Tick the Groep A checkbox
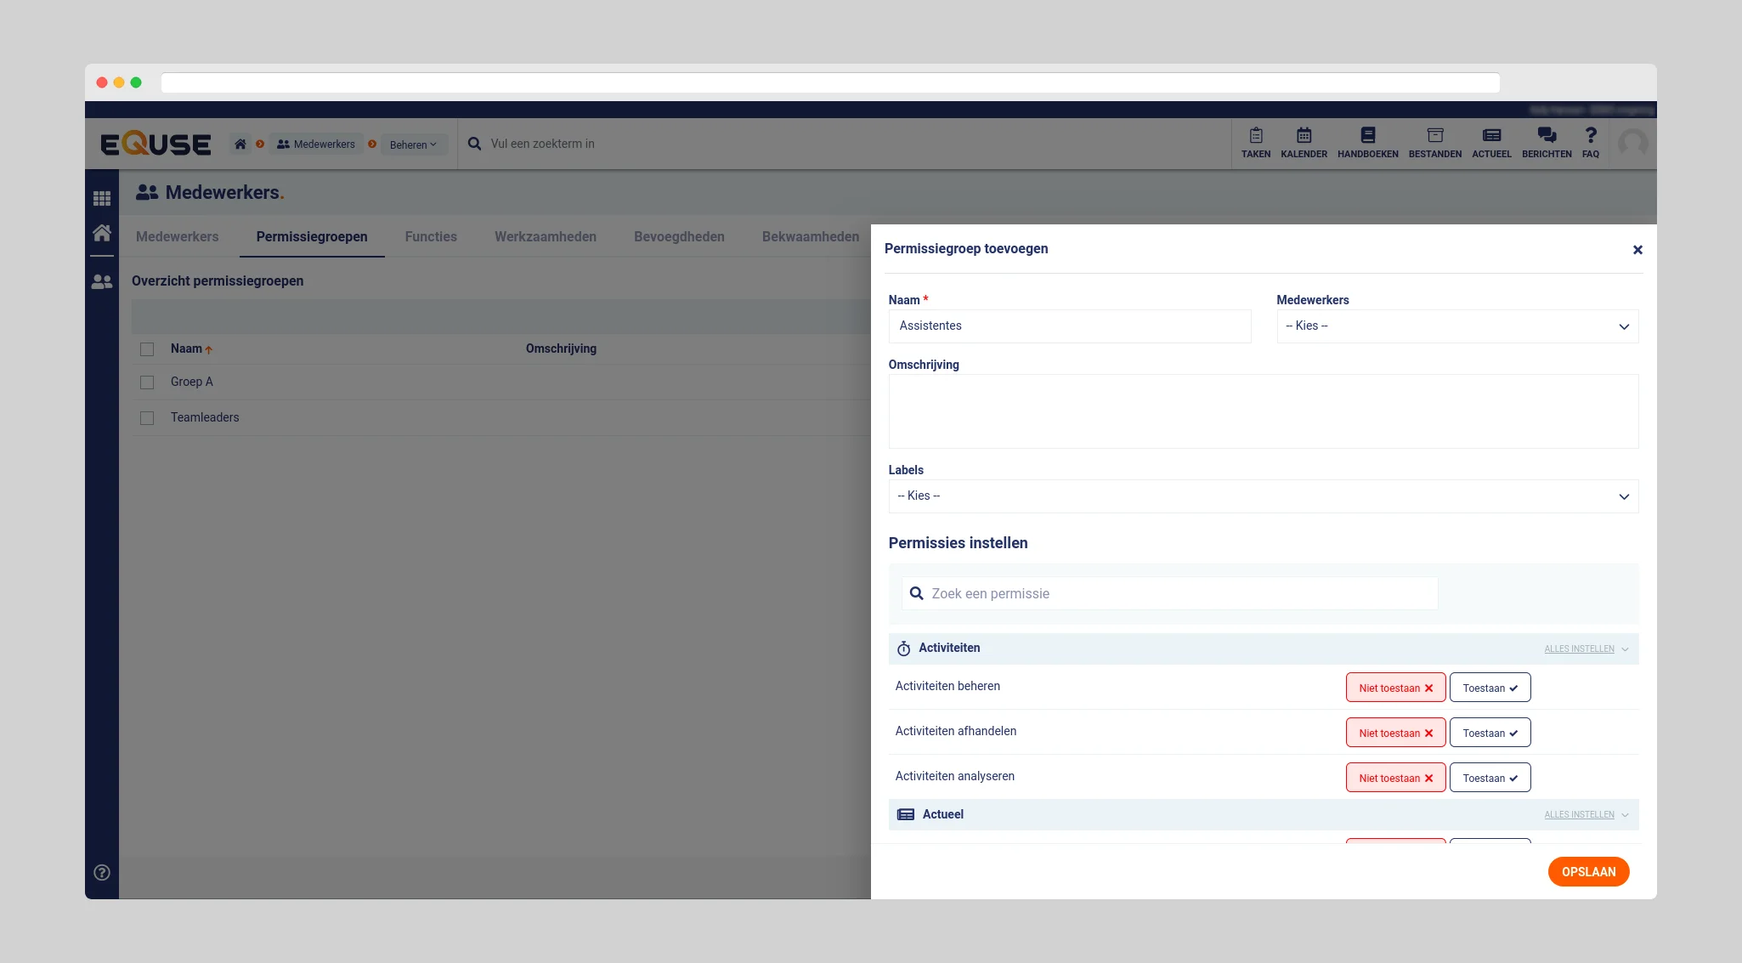Viewport: 1742px width, 963px height. [147, 382]
